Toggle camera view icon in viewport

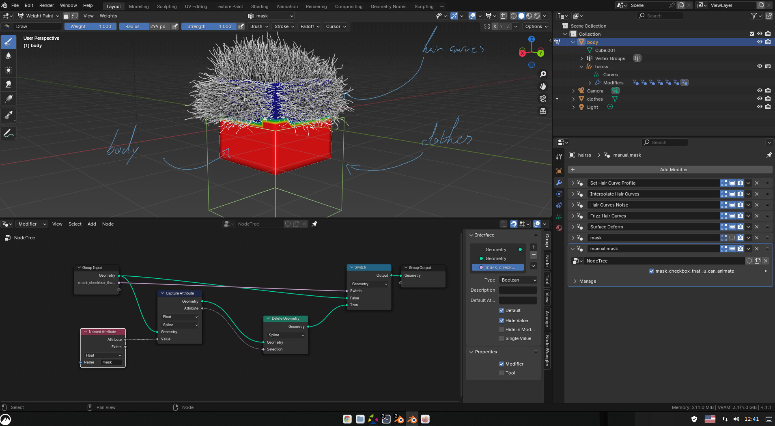(x=543, y=99)
